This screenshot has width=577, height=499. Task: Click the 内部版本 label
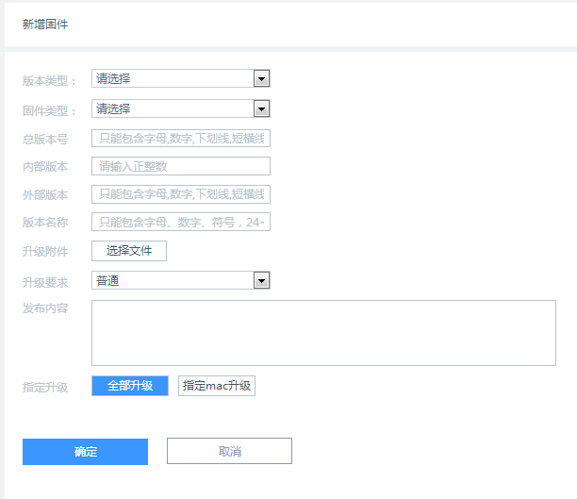pyautogui.click(x=45, y=167)
